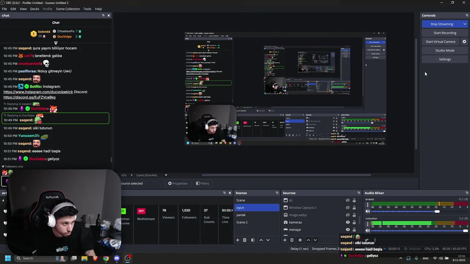Mute the anases audio channel
470x264 pixels.
[368, 211]
